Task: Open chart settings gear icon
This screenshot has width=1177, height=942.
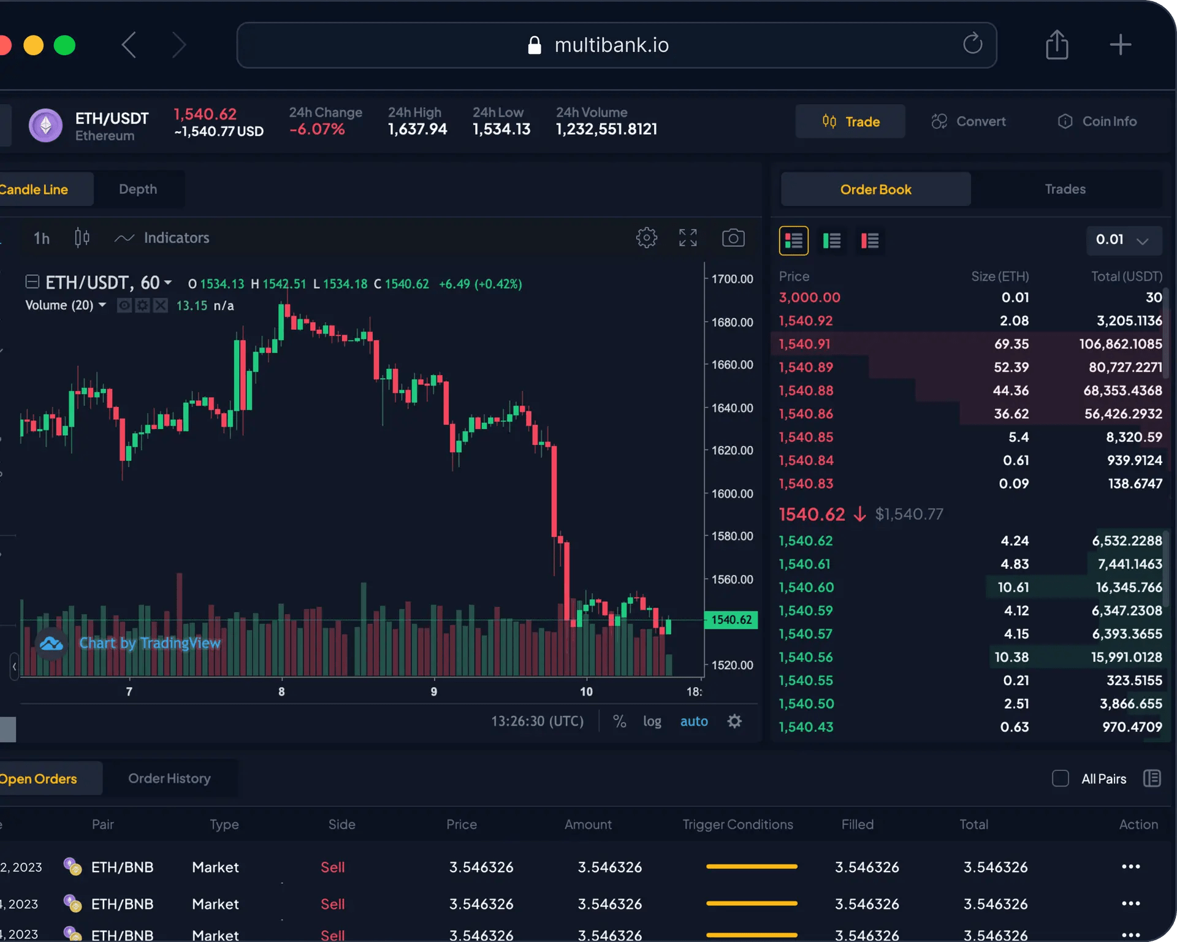Action: point(646,238)
